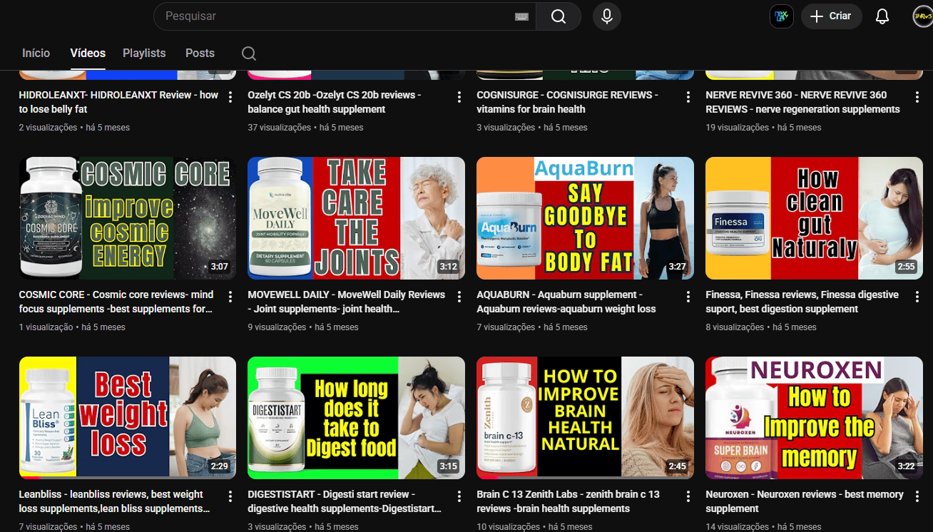Click the Criar button

tap(831, 16)
